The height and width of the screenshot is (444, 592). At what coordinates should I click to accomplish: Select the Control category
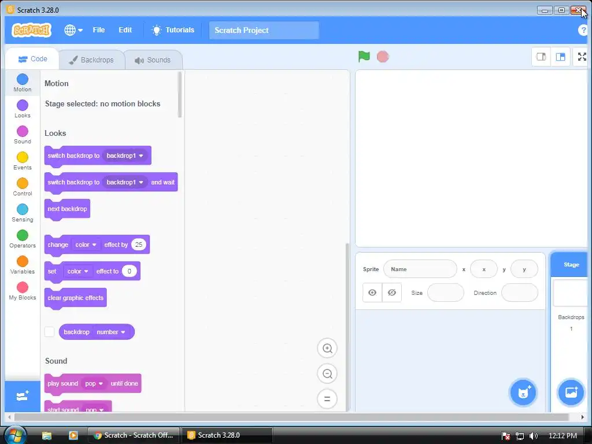click(23, 187)
